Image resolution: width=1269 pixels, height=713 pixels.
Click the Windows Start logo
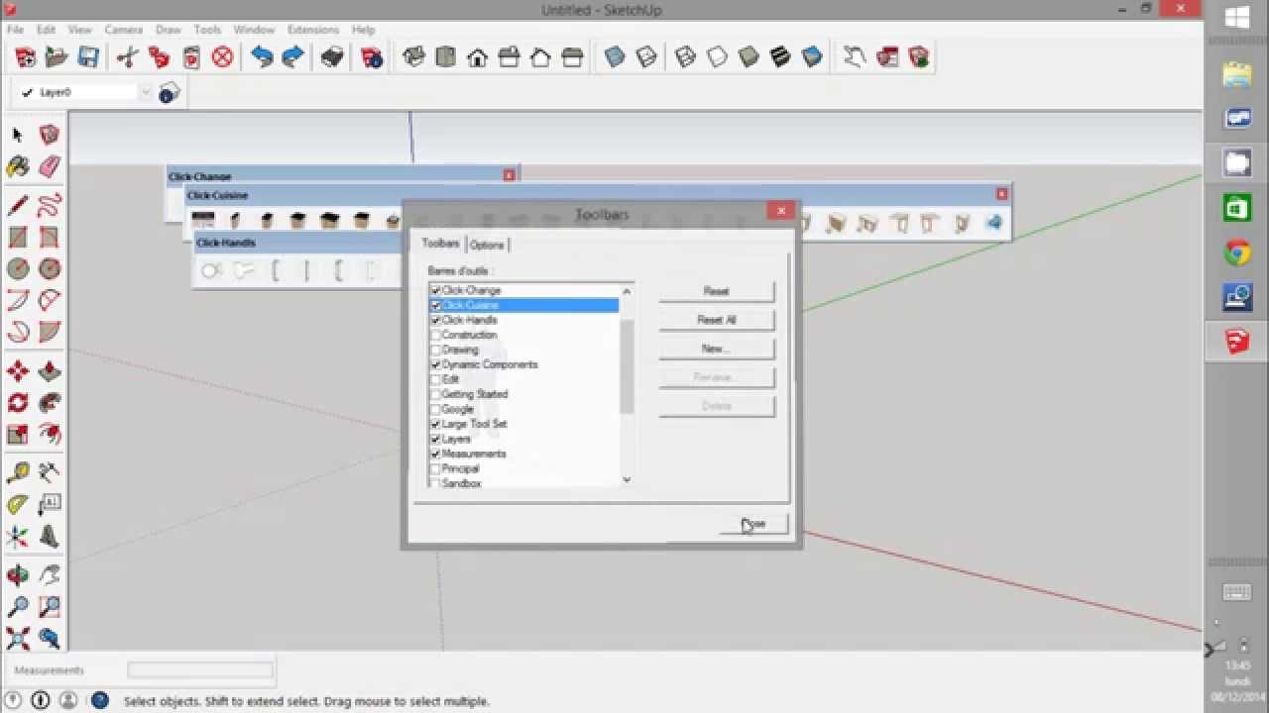coord(1237,18)
